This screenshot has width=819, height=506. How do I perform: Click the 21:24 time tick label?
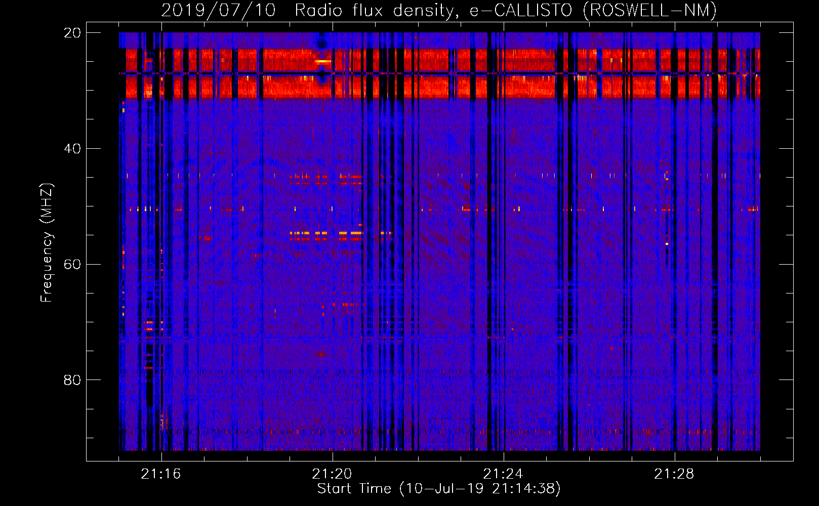coord(503,474)
